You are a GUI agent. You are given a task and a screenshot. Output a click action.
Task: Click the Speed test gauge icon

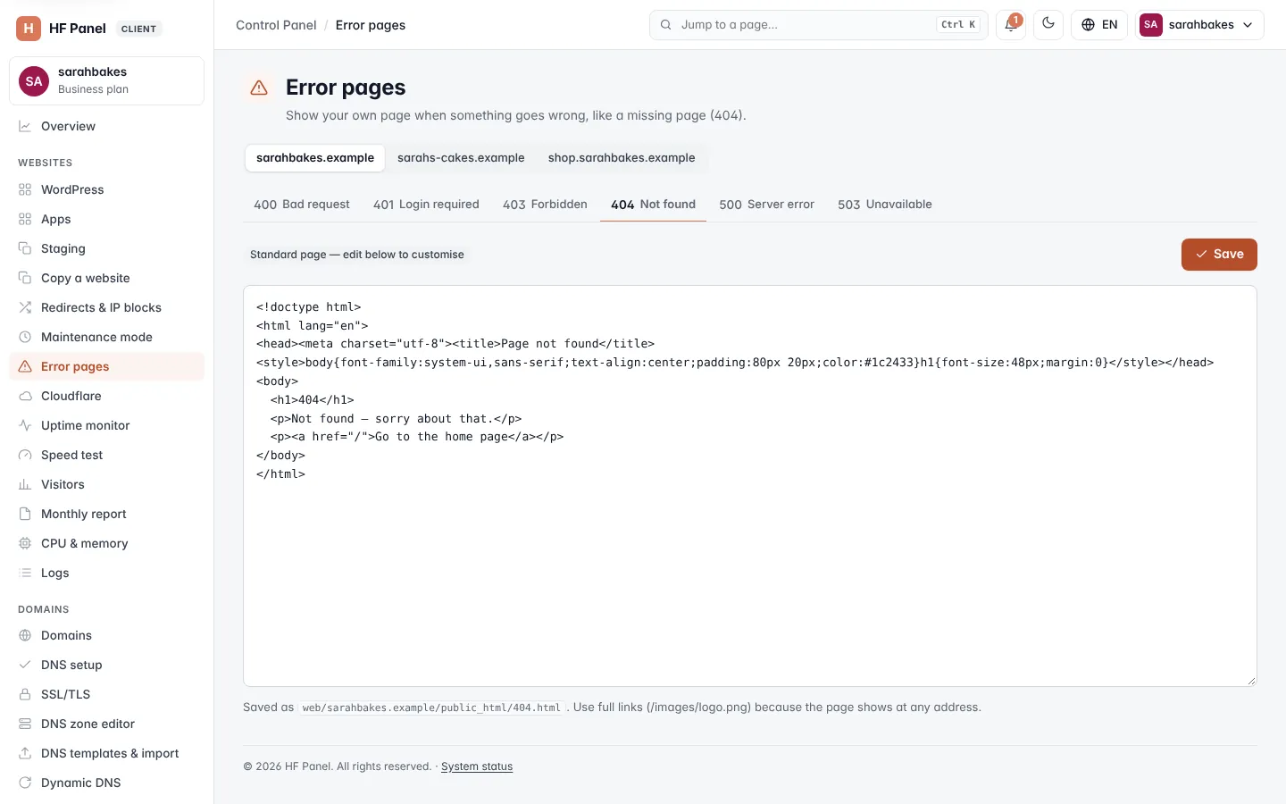click(x=25, y=455)
